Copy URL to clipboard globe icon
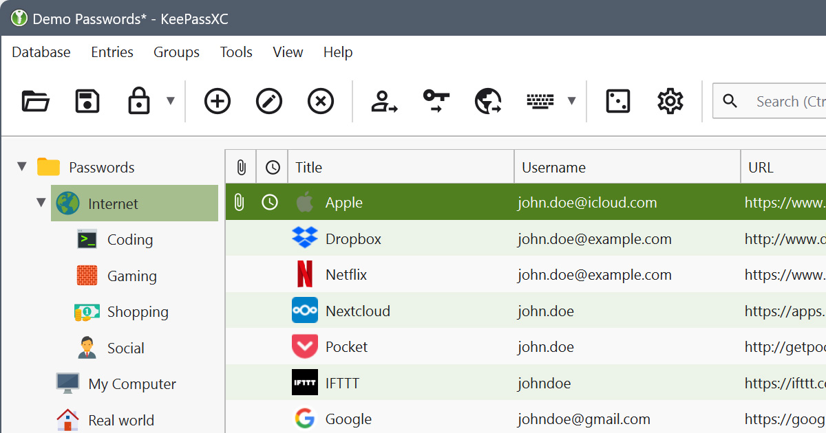The width and height of the screenshot is (826, 433). 488,102
